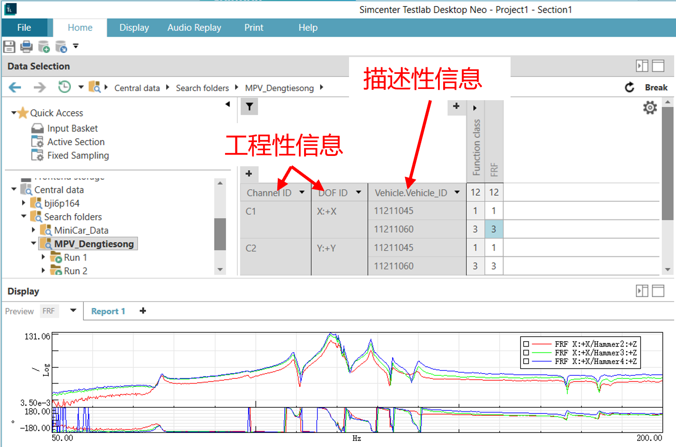Toggle the Hammer3 FRF legend checkbox
The width and height of the screenshot is (676, 447).
pos(526,353)
